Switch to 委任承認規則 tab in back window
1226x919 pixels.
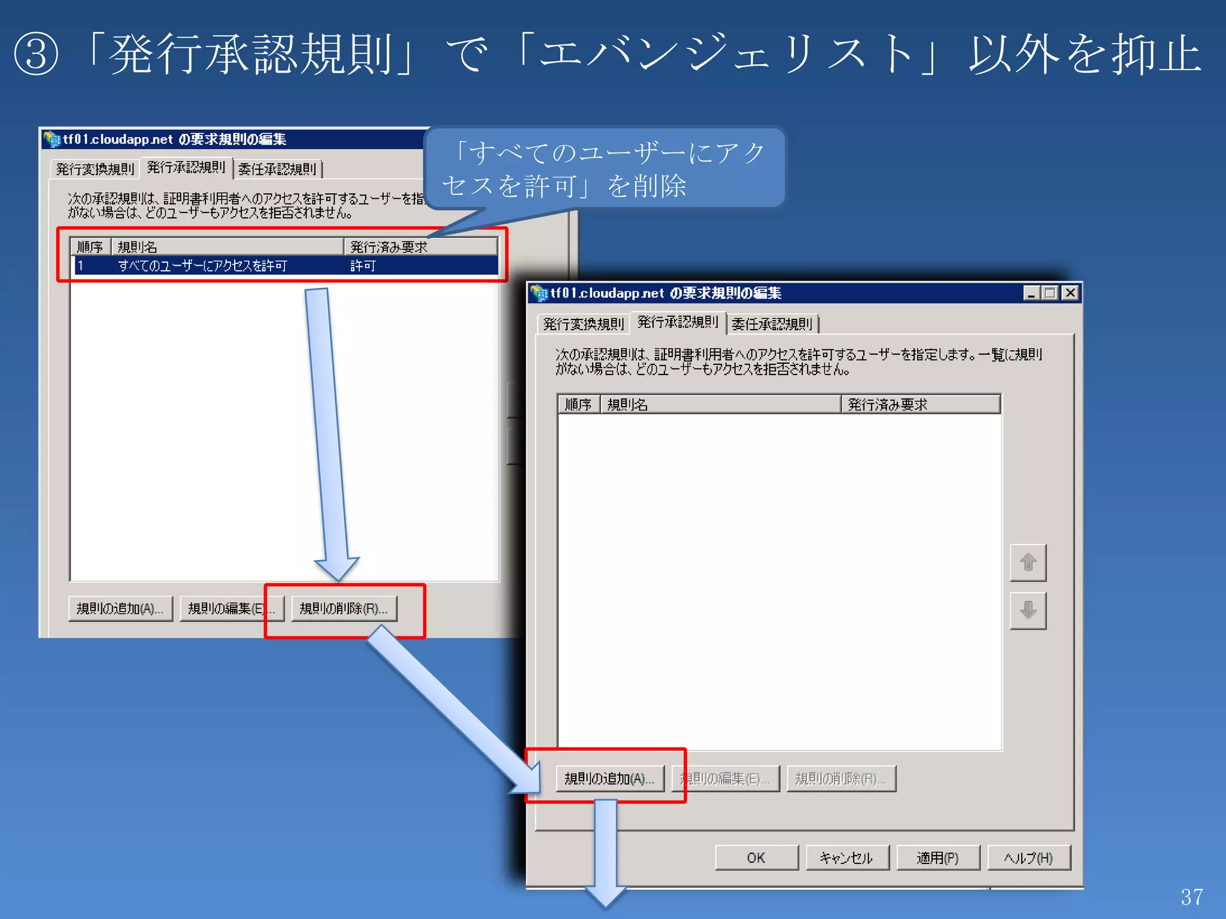tap(278, 169)
